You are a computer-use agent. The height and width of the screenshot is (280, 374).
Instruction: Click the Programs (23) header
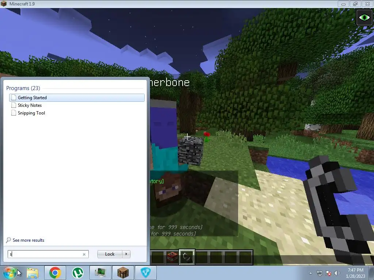coord(23,88)
